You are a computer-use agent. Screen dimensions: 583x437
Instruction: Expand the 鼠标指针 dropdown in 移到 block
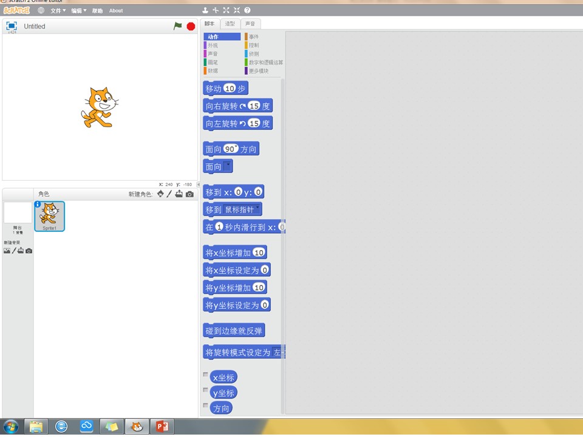pyautogui.click(x=258, y=209)
